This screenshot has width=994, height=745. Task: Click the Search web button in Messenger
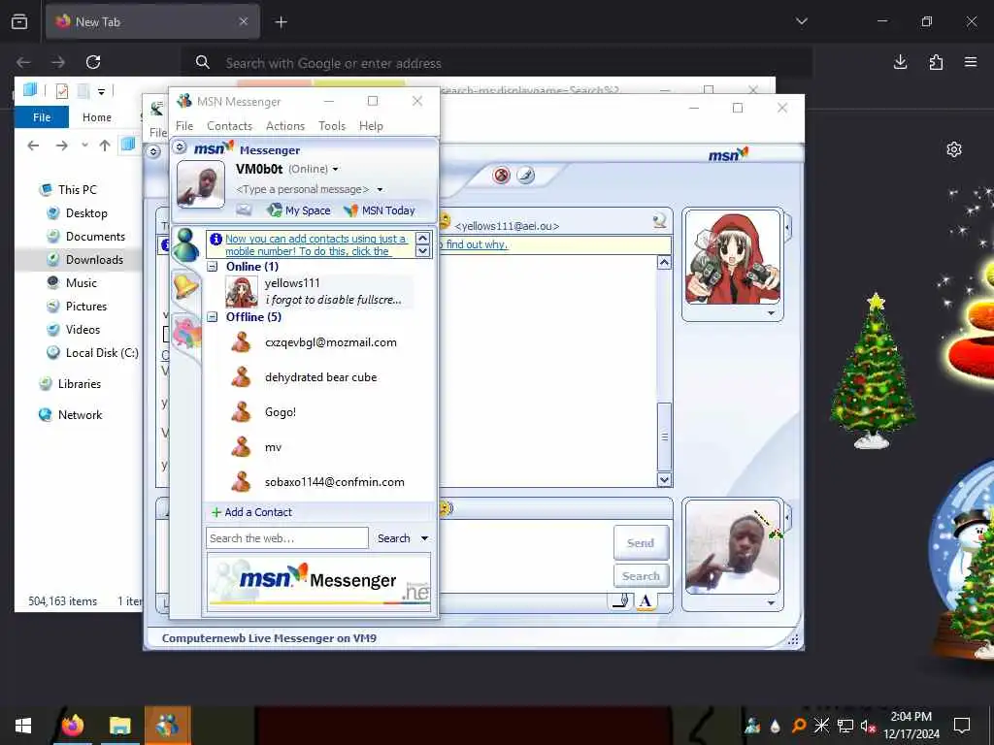coord(394,538)
